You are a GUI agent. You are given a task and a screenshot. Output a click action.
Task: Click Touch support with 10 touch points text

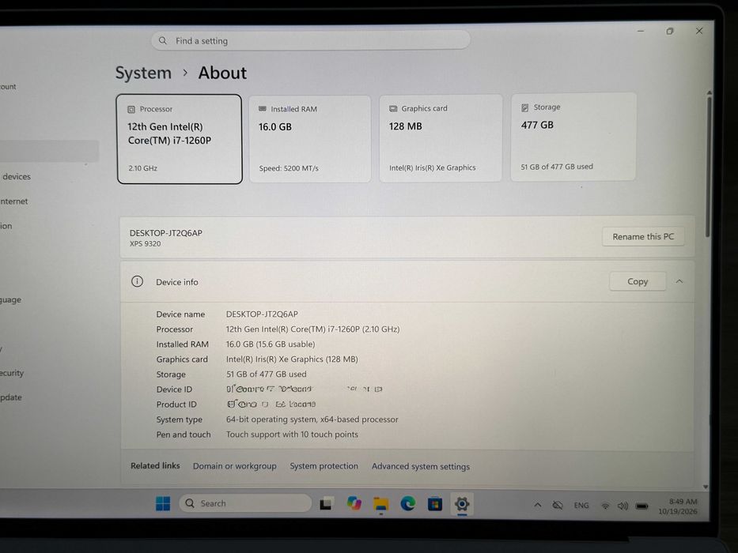tap(292, 434)
